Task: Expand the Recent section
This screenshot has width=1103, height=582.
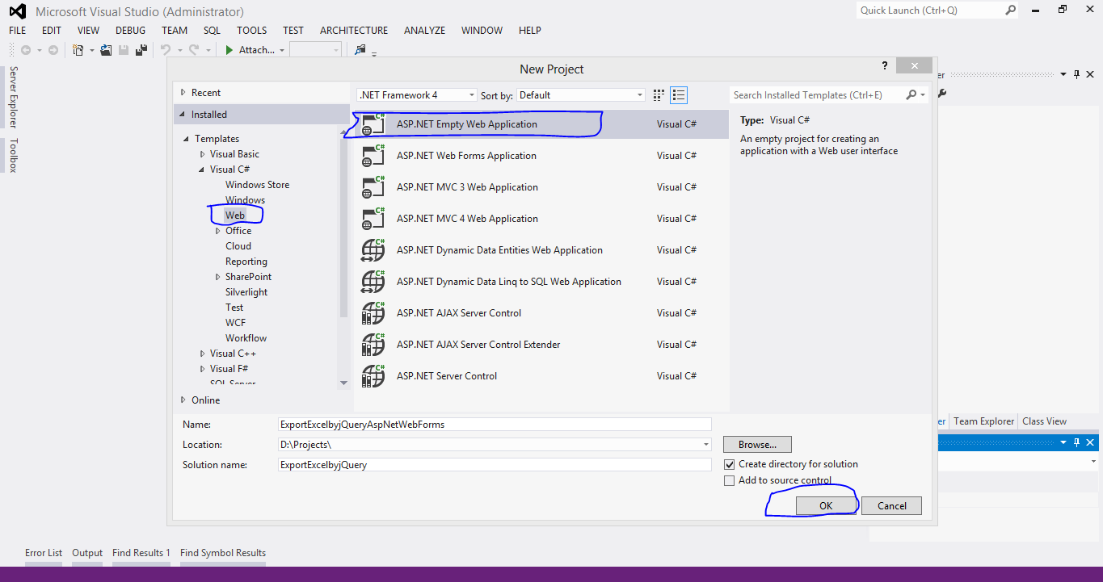Action: [x=183, y=93]
